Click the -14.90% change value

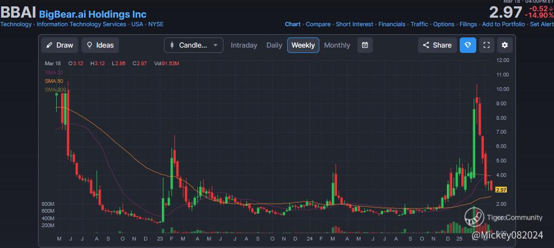539,15
